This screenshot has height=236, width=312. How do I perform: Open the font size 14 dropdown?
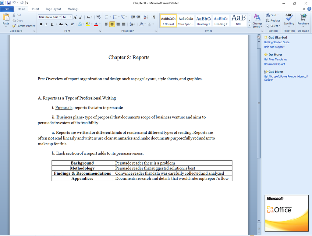70,17
